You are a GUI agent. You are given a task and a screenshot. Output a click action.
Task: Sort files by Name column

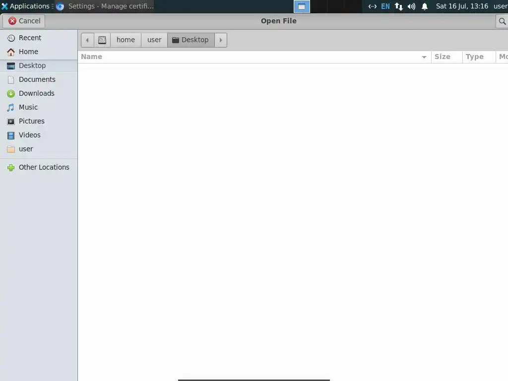click(254, 57)
